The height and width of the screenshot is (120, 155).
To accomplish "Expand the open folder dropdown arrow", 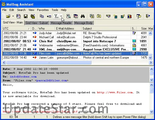I will [x=13, y=16].
